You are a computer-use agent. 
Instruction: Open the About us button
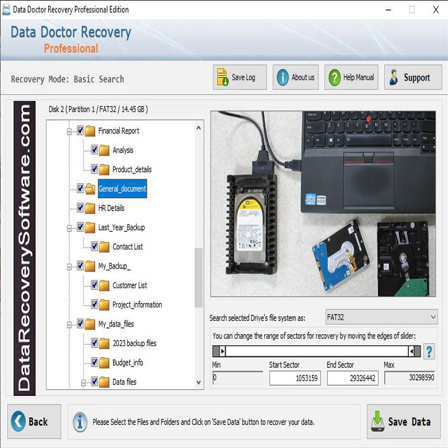[296, 77]
